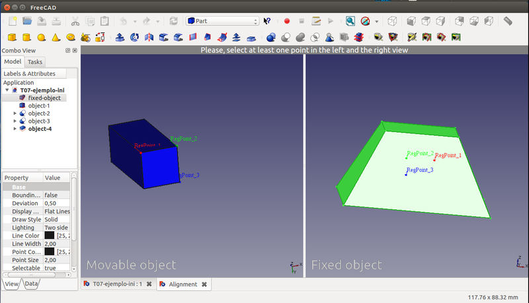This screenshot has width=529, height=303.
Task: Select the T07-ejemplo-ini : 1 document tab
Action: tap(112, 284)
